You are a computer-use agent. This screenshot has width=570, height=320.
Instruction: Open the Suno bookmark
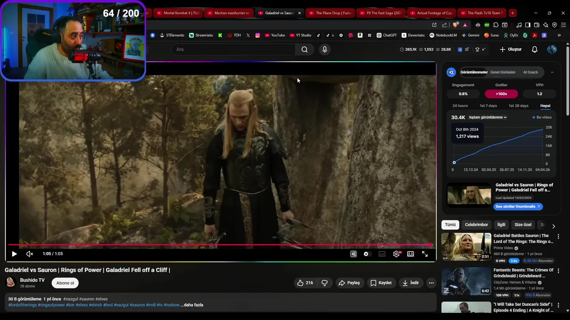coord(492,35)
